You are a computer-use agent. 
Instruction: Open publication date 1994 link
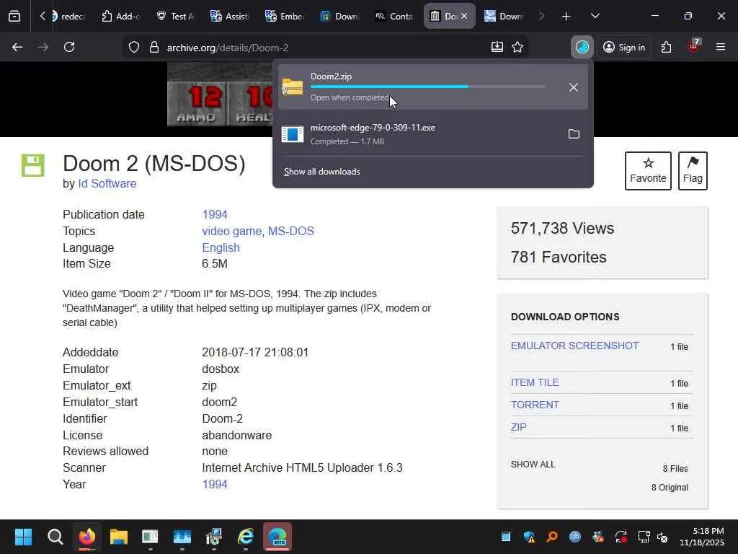point(215,214)
